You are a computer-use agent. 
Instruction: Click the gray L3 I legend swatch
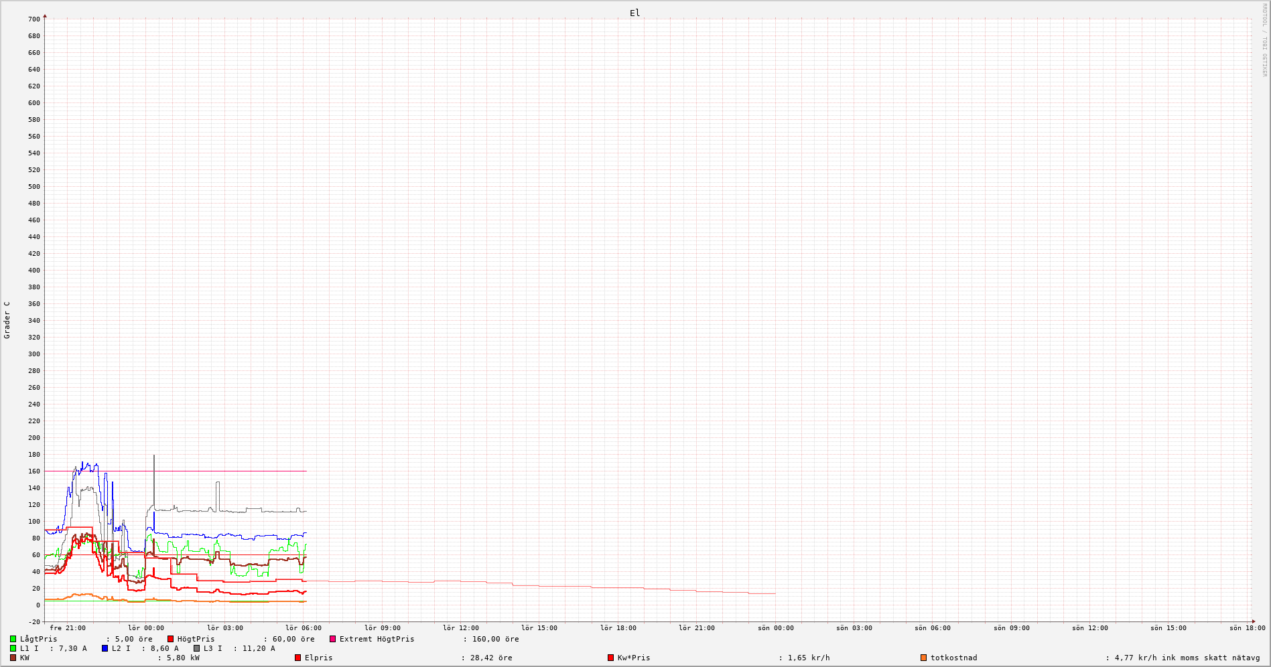(x=196, y=649)
